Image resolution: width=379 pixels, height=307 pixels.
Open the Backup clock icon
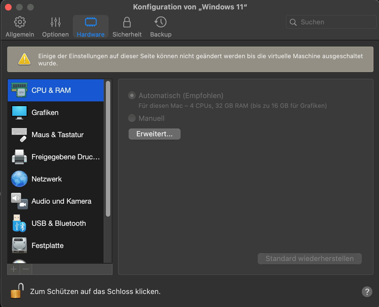[x=161, y=22]
